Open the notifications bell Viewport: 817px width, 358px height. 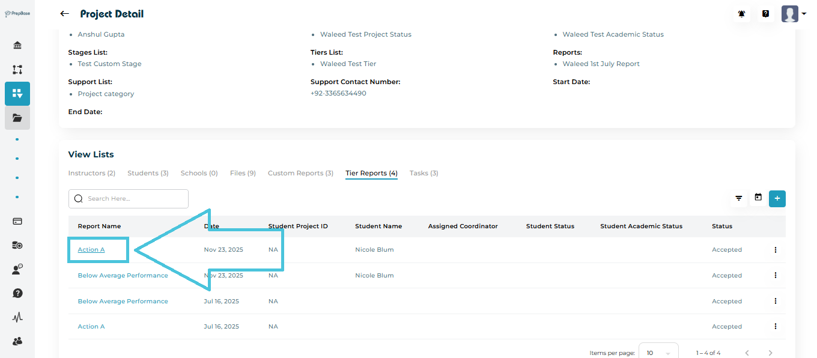(742, 14)
